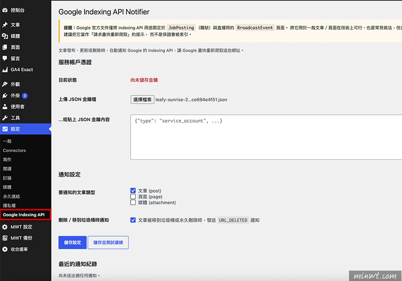Click the 上傳 JSON 金鑰檔 label
The height and width of the screenshot is (281, 402).
77,99
